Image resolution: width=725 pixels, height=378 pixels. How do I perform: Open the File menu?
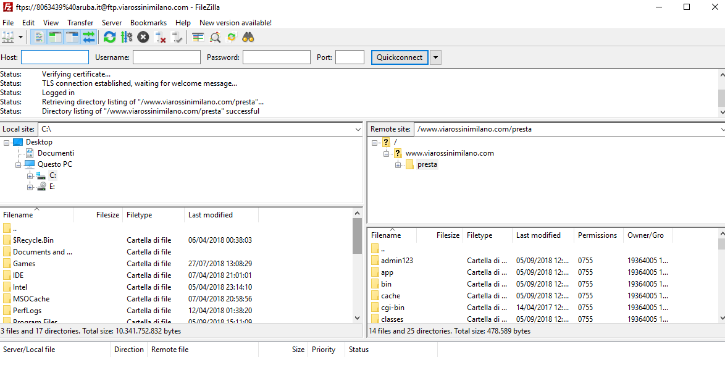coord(8,23)
